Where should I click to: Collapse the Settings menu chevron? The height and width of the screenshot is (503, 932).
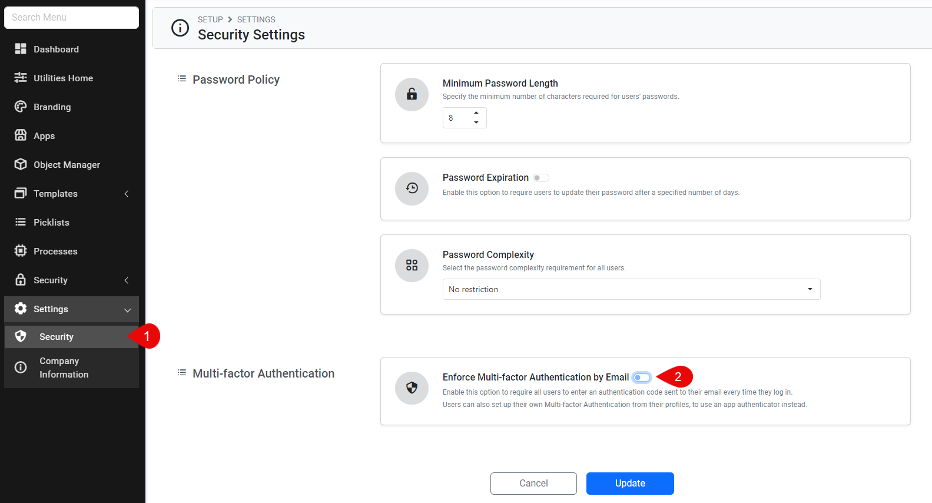tap(127, 310)
